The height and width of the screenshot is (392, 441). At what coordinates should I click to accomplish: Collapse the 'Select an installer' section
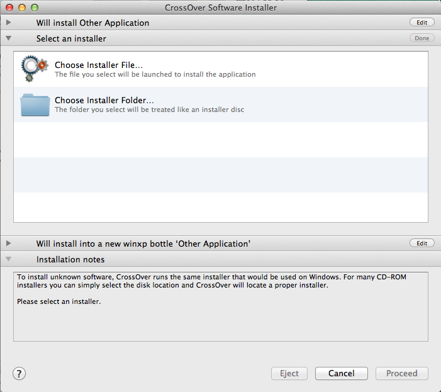(x=8, y=38)
